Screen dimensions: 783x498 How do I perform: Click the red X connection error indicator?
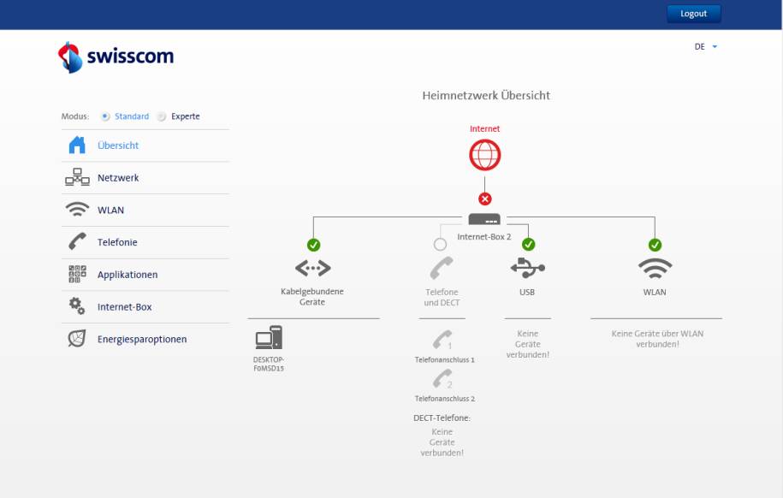point(484,199)
